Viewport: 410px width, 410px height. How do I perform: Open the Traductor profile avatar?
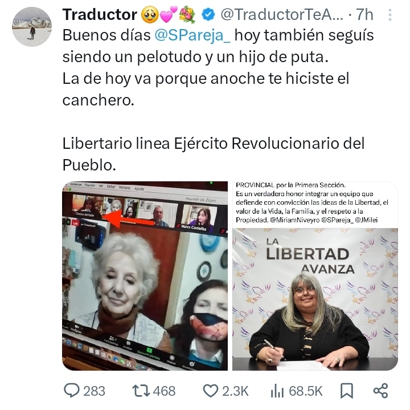pyautogui.click(x=32, y=27)
